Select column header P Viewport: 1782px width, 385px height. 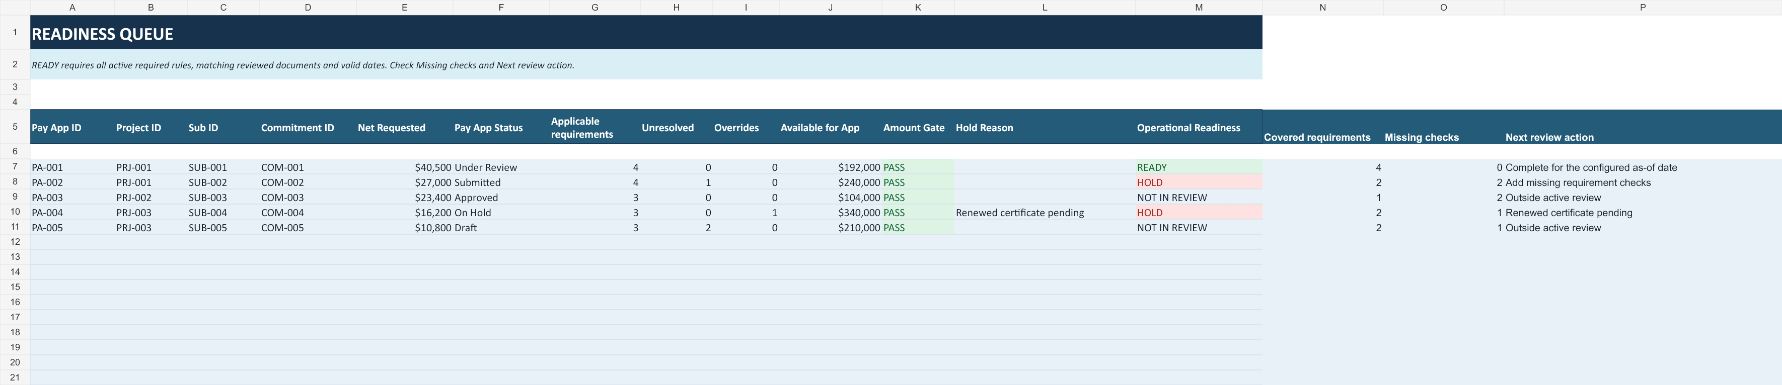click(x=1643, y=8)
